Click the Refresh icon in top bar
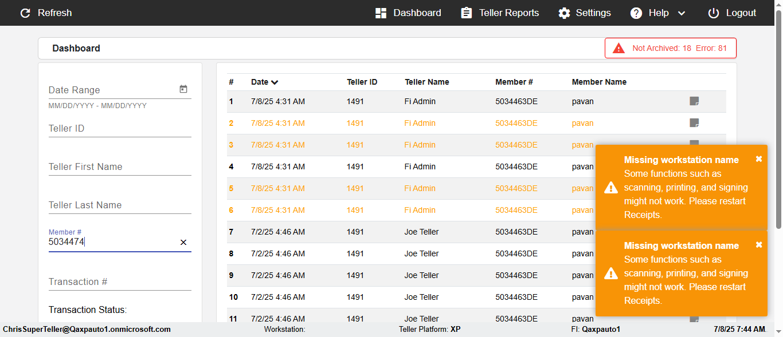Viewport: 783px width, 337px height. [25, 13]
